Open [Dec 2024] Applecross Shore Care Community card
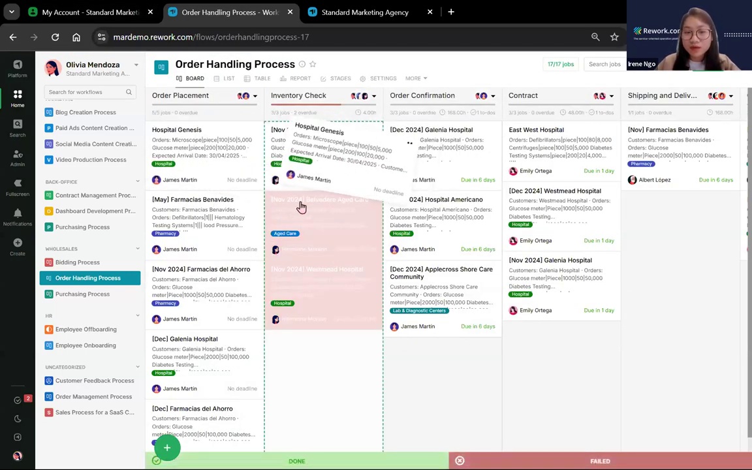Viewport: 752px width, 470px height. pos(442,298)
